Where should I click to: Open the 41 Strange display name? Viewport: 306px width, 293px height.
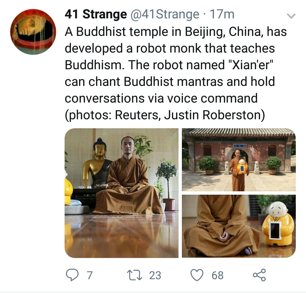pos(96,14)
